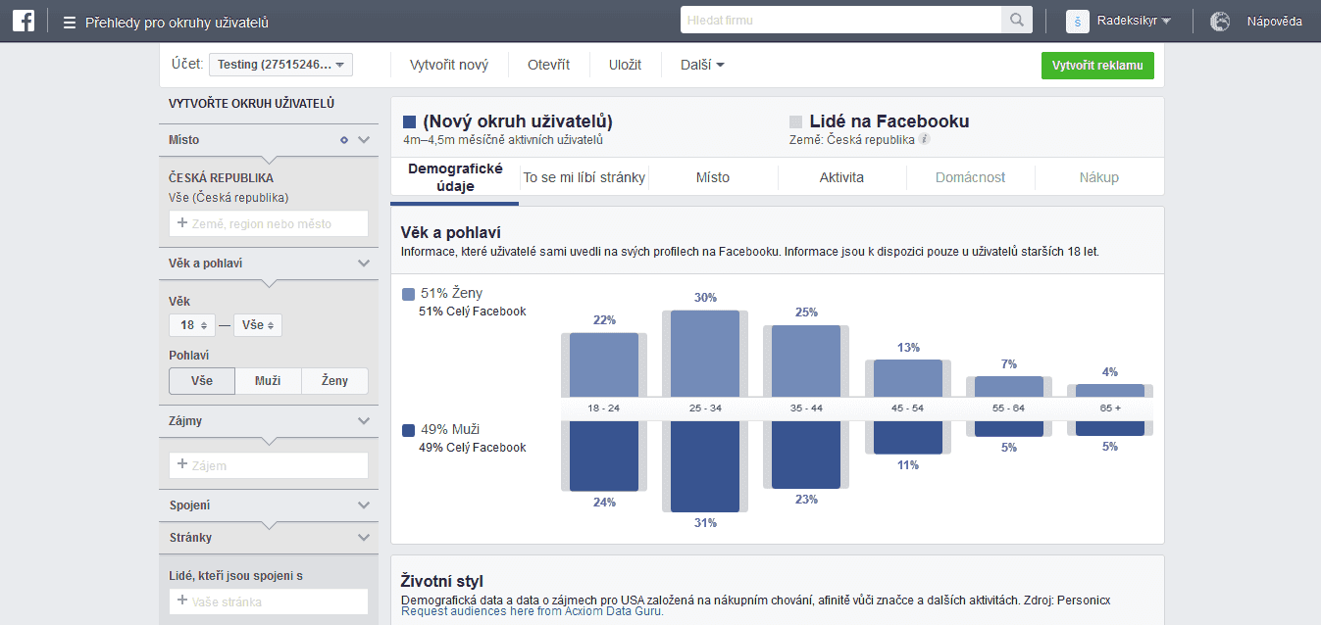Click the Země, region nebo město field
The image size is (1321, 625).
[x=269, y=223]
